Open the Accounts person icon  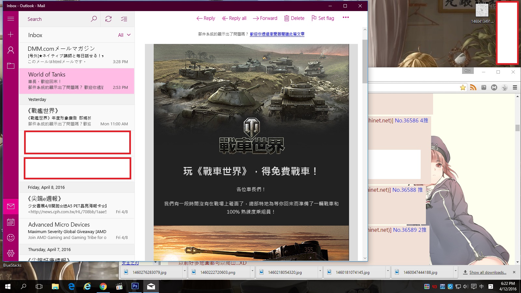click(x=11, y=50)
